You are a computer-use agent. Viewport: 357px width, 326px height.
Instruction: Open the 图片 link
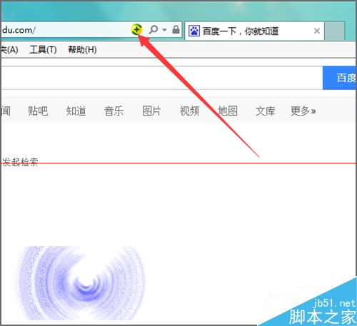coord(151,111)
